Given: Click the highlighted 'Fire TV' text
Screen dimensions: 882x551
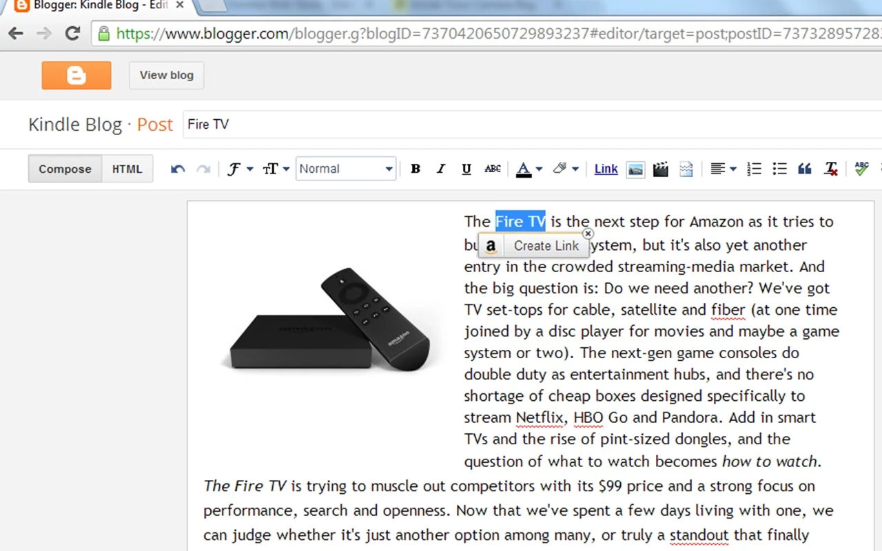Looking at the screenshot, I should click(520, 221).
